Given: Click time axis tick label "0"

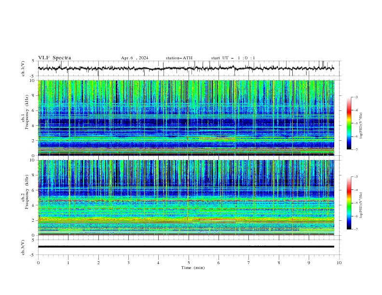Looking at the screenshot, I should 38,263.
